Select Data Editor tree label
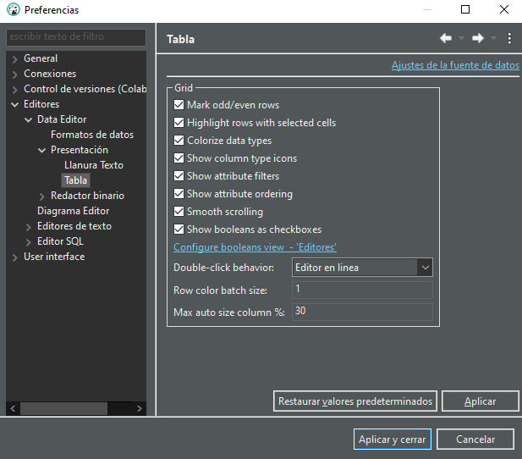Screen dimensions: 522x459 pos(62,119)
